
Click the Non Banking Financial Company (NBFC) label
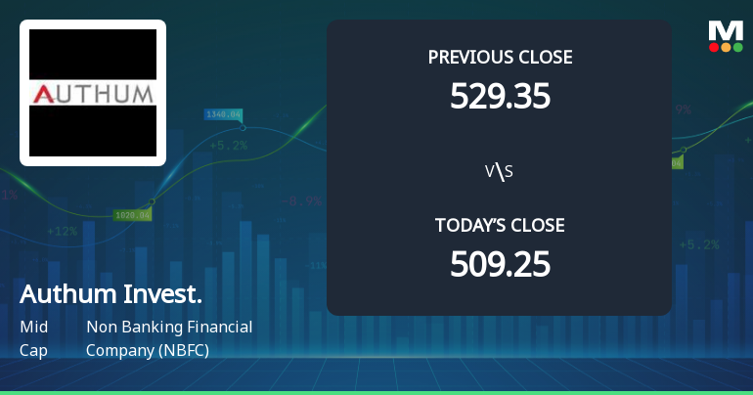coord(169,338)
